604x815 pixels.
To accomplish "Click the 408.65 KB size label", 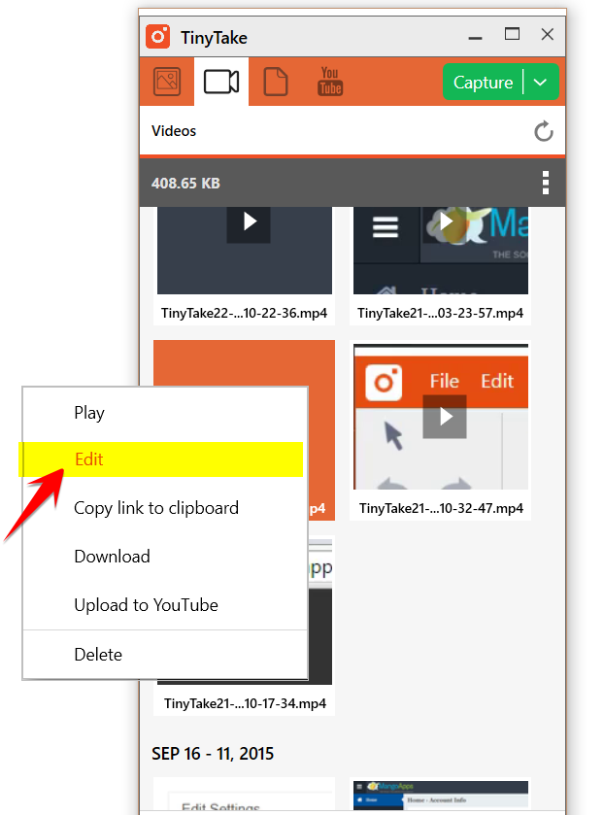I will coord(185,184).
